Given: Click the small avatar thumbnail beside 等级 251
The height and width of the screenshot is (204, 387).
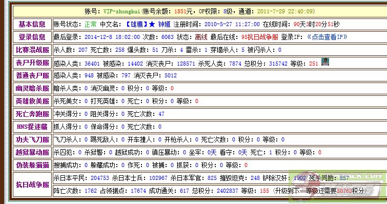Looking at the screenshot, I should 325,62.
